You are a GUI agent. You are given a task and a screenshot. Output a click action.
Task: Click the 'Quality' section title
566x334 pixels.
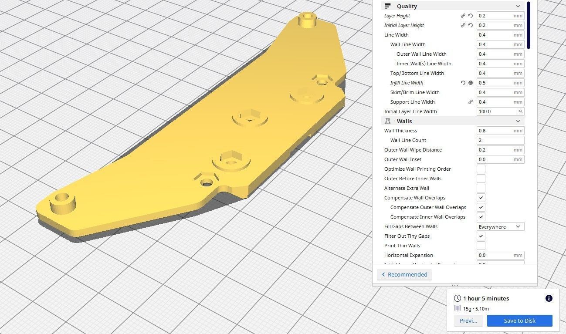point(407,6)
